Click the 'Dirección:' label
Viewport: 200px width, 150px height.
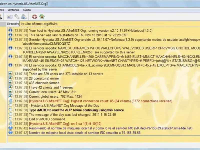pos(13,24)
